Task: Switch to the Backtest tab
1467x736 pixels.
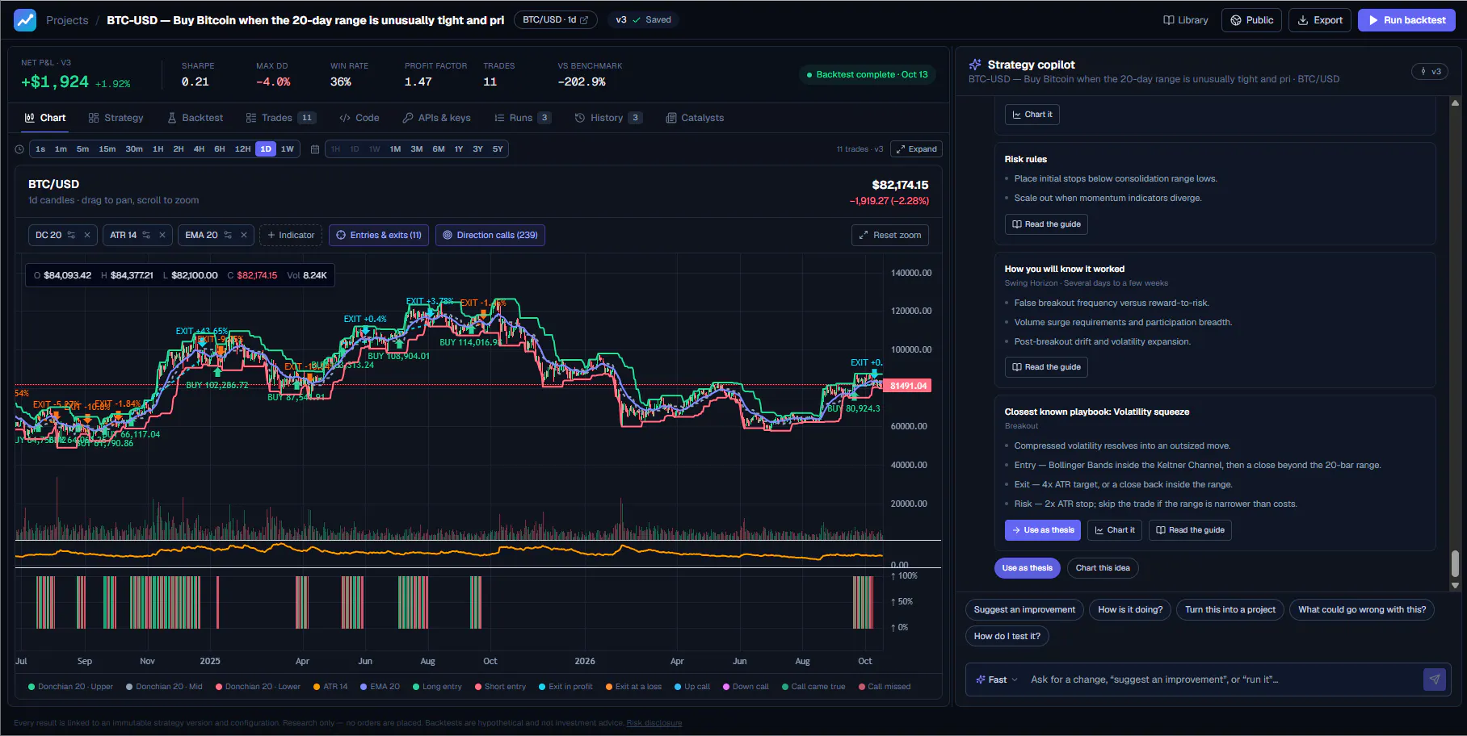Action: (195, 118)
